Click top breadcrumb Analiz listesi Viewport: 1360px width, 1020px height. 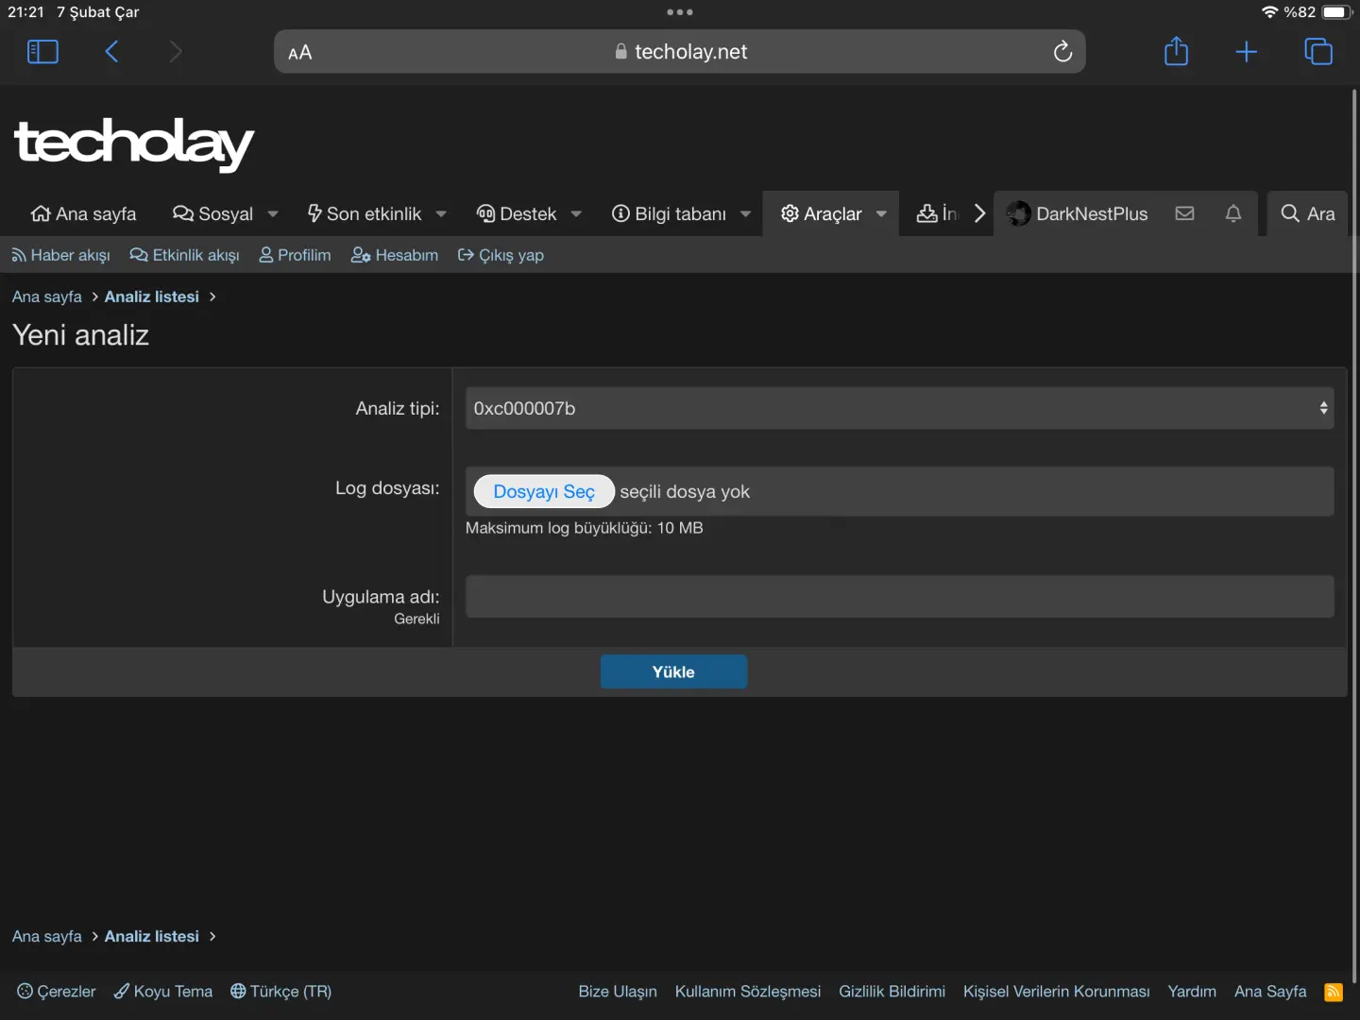click(152, 297)
